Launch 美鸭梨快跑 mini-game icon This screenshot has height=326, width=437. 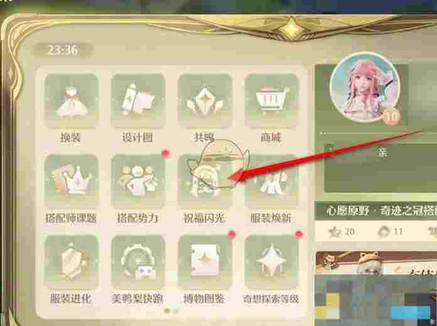pyautogui.click(x=138, y=262)
